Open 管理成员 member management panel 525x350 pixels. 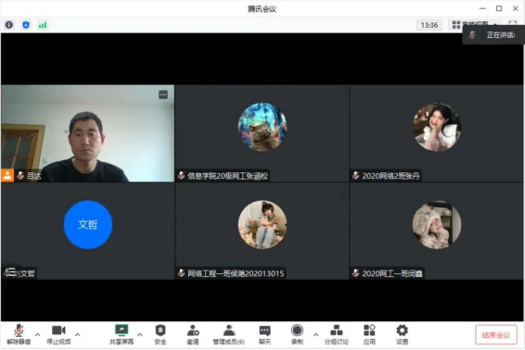[x=229, y=334]
